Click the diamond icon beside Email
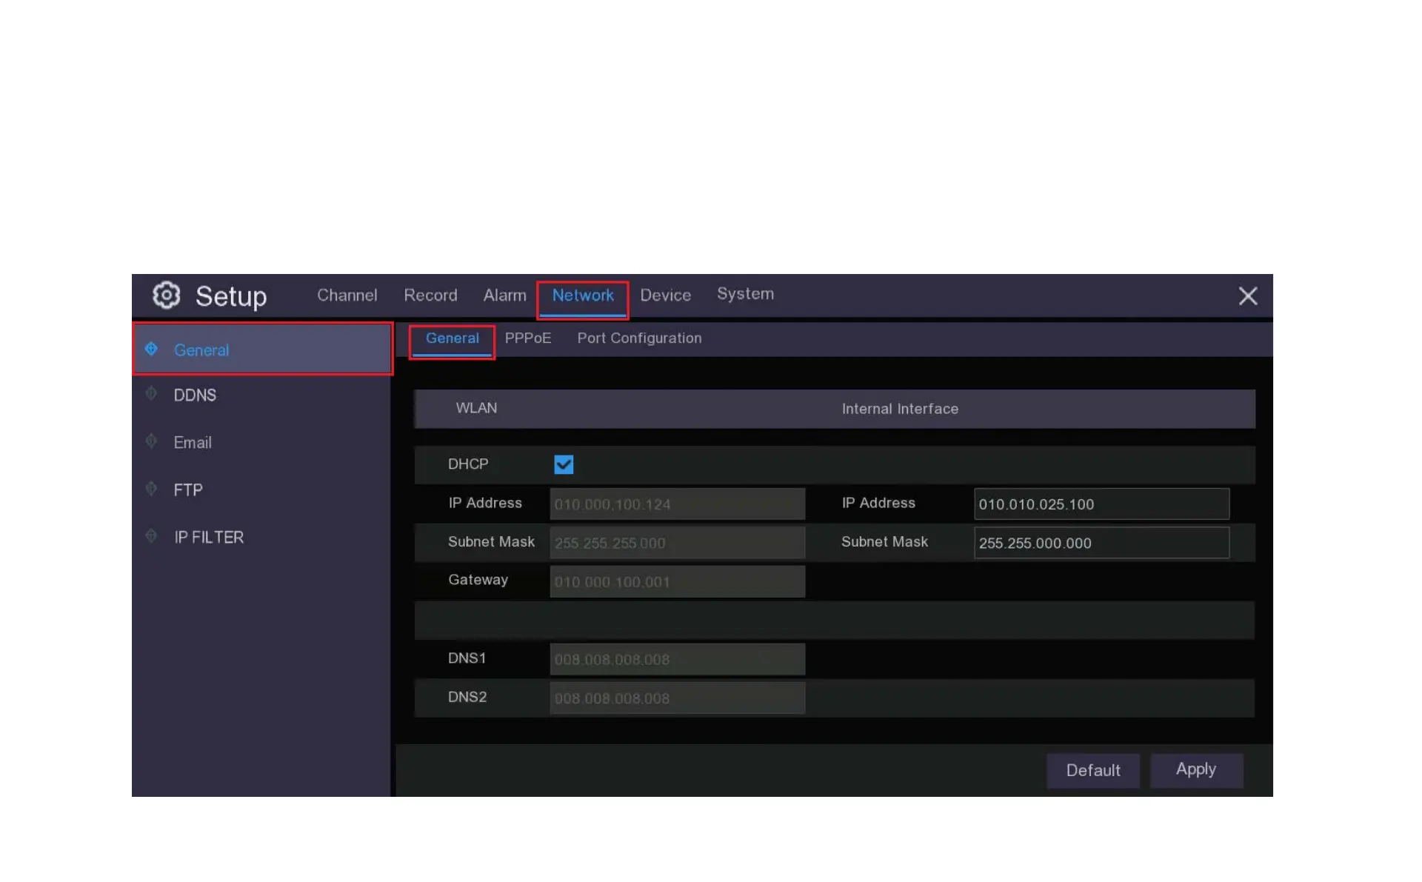The width and height of the screenshot is (1422, 882). pyautogui.click(x=151, y=441)
